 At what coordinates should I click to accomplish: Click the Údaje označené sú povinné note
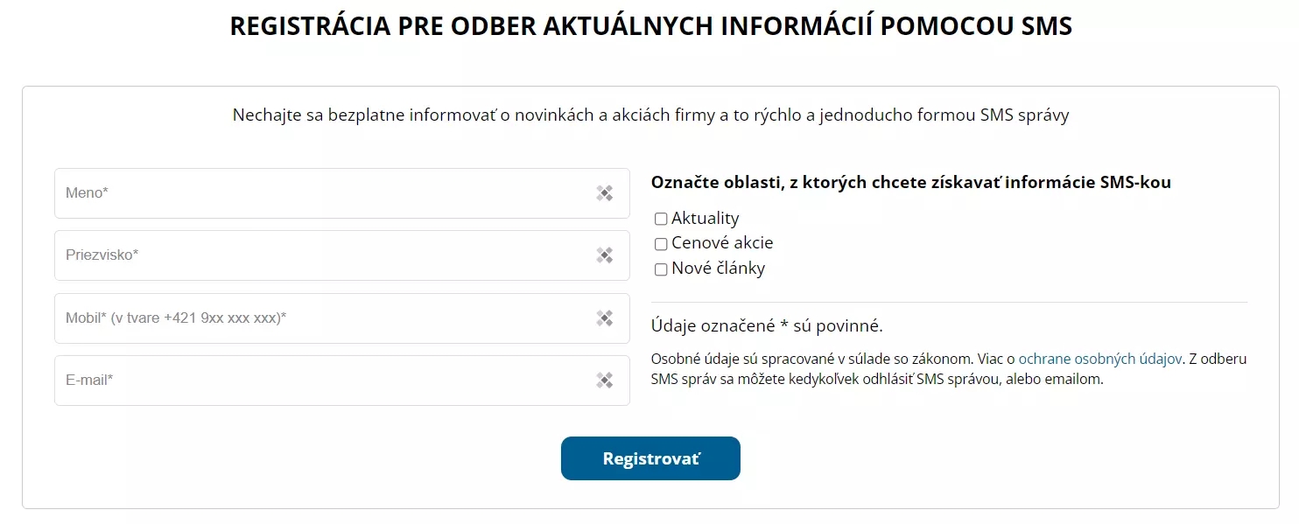[767, 326]
